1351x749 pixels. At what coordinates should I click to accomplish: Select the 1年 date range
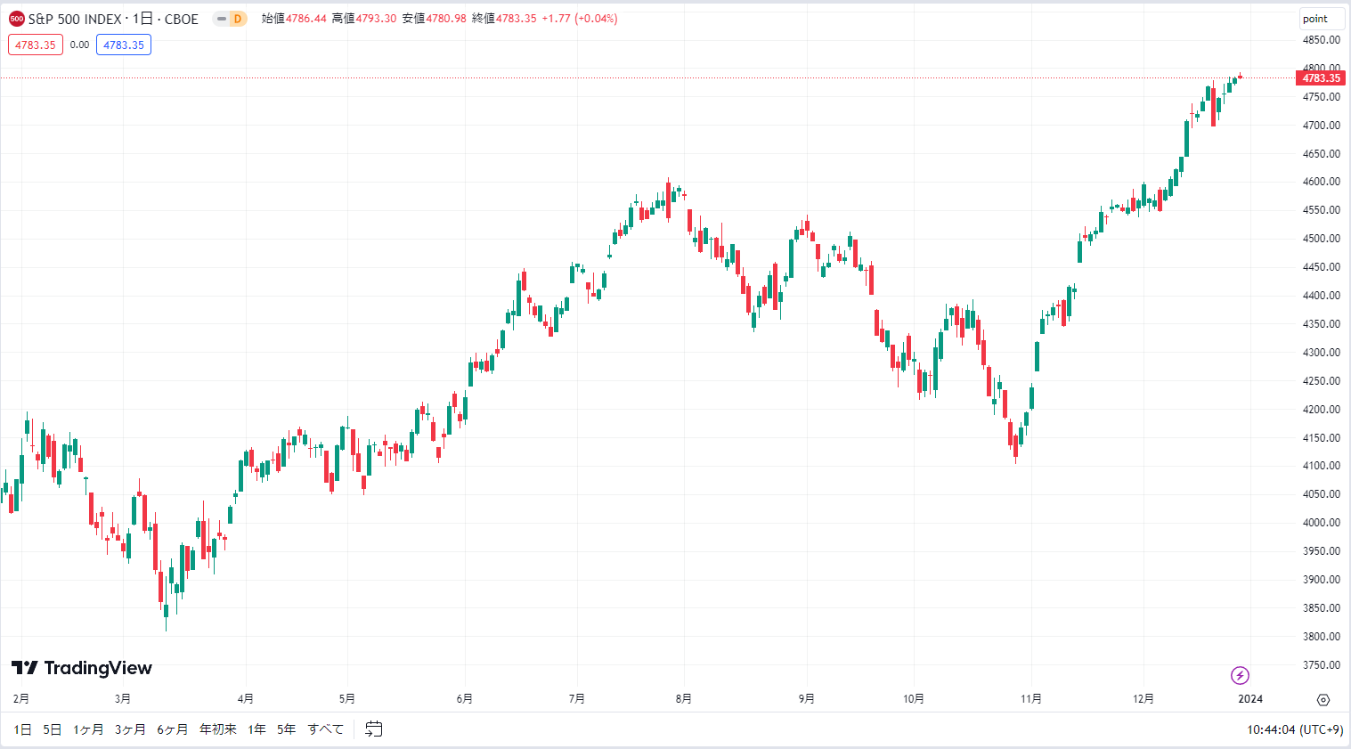(x=257, y=729)
